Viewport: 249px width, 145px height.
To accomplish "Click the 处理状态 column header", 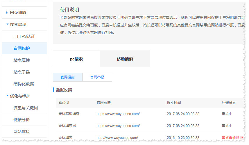I will pos(229,103).
